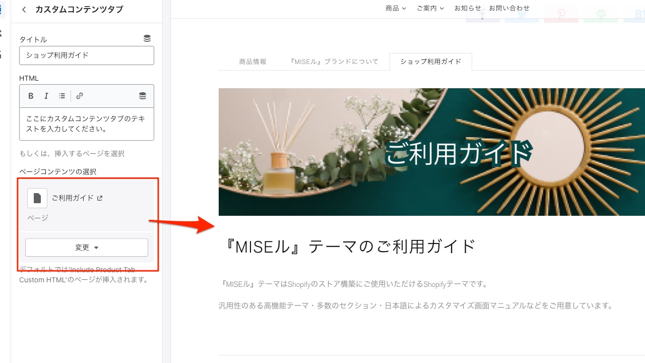Expand the 商品 navigation menu
The image size is (645, 363).
(x=396, y=8)
